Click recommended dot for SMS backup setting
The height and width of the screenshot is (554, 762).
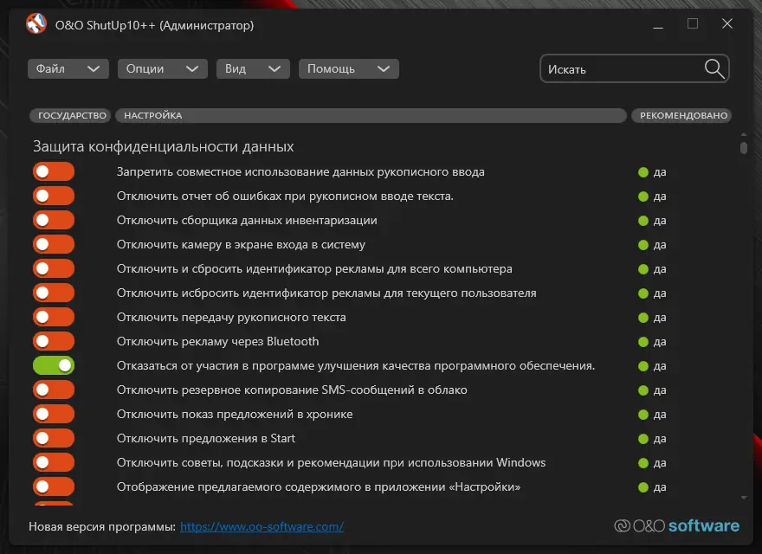643,390
